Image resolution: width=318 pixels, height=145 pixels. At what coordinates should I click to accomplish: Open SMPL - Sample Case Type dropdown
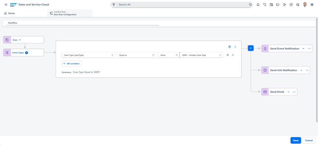[201, 55]
